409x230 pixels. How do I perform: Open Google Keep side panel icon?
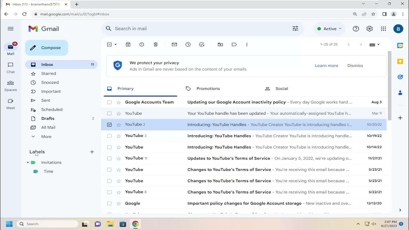click(x=400, y=61)
